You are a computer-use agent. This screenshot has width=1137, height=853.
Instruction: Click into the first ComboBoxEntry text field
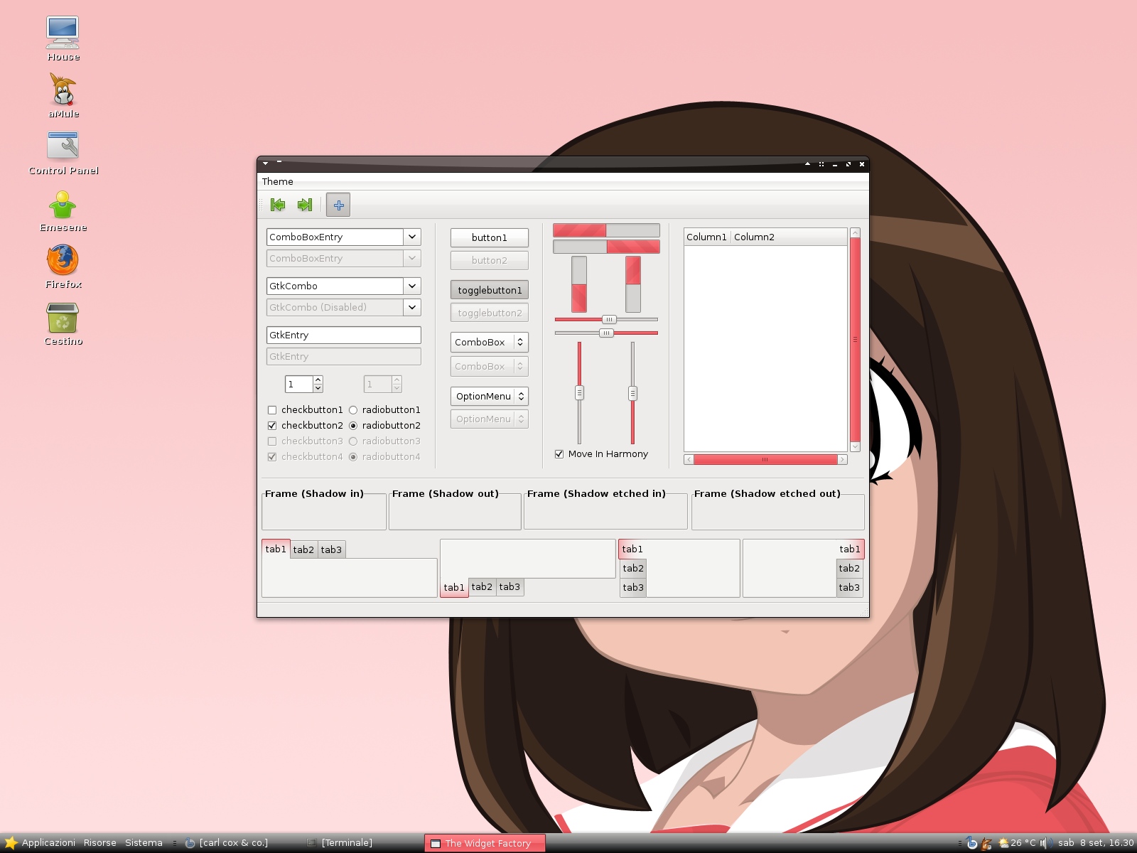335,237
